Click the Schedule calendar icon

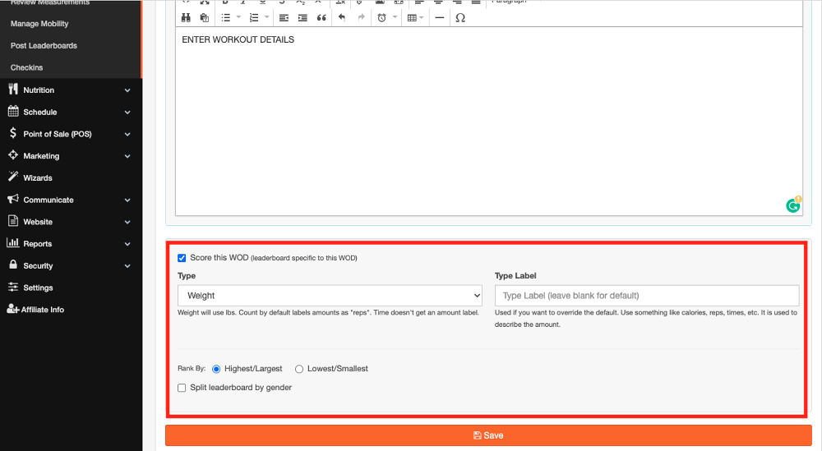pos(13,111)
